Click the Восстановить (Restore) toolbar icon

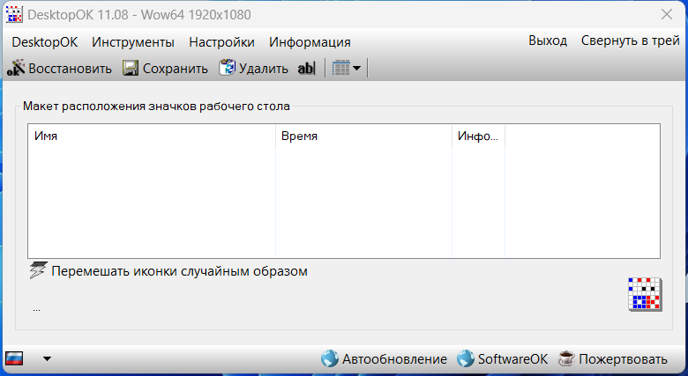(x=16, y=68)
